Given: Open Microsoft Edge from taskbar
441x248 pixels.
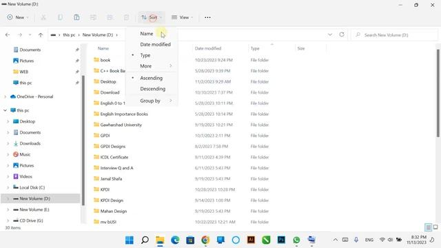Looking at the screenshot, I should coord(175,240).
